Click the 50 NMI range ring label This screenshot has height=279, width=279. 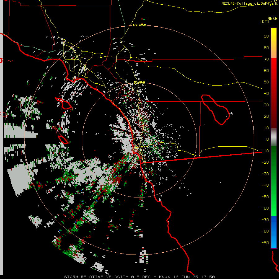tap(139, 82)
